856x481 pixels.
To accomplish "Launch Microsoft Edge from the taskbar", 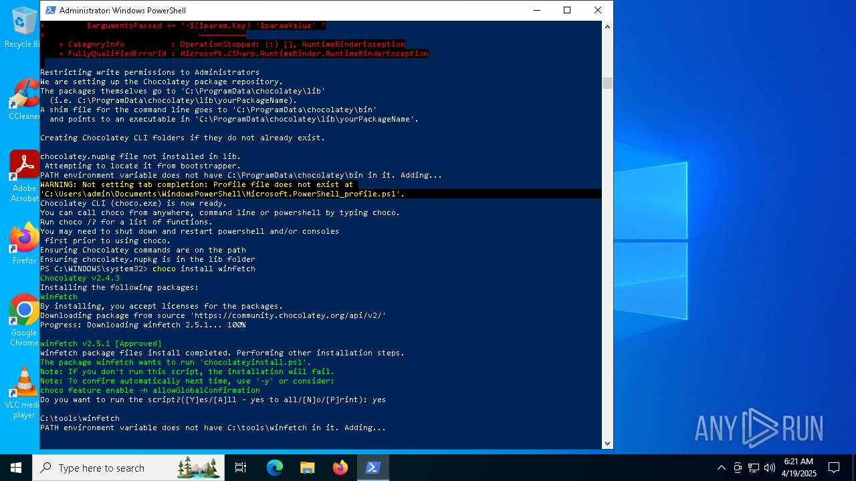I will [x=275, y=468].
